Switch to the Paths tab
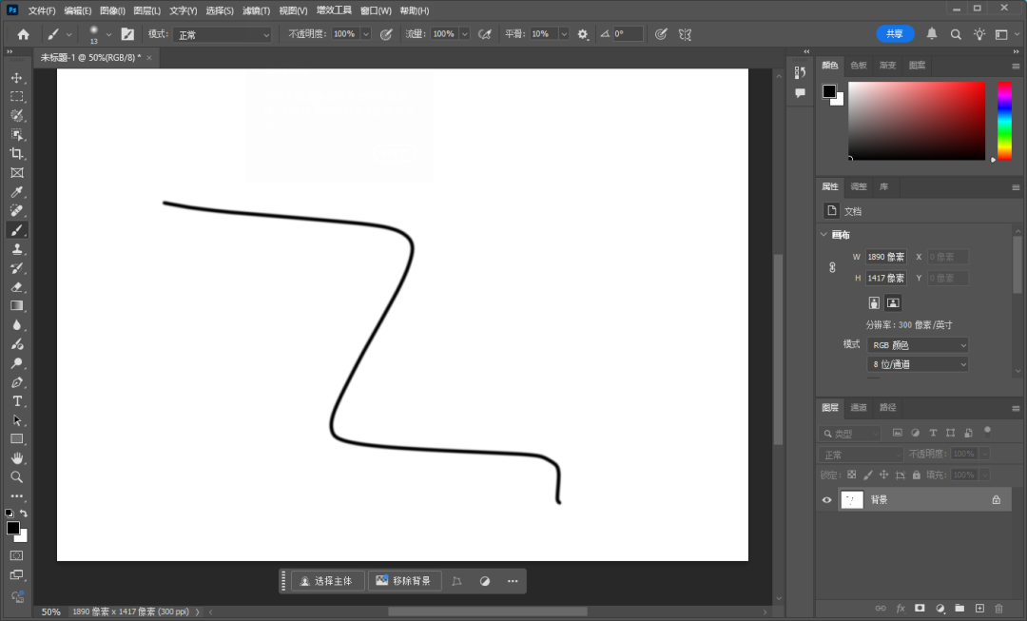This screenshot has height=621, width=1027. [x=887, y=407]
